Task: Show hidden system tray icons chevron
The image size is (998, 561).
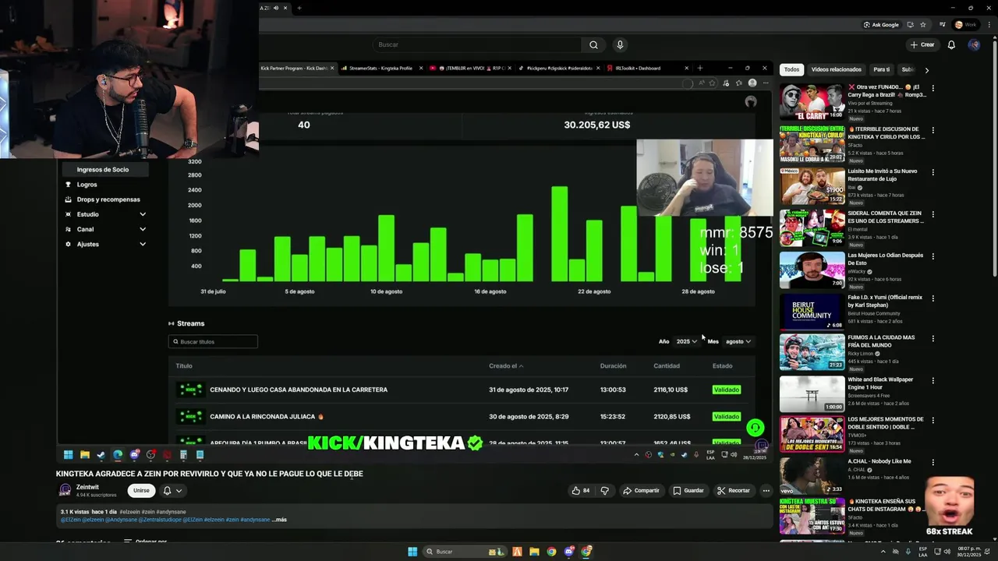Action: (x=883, y=552)
